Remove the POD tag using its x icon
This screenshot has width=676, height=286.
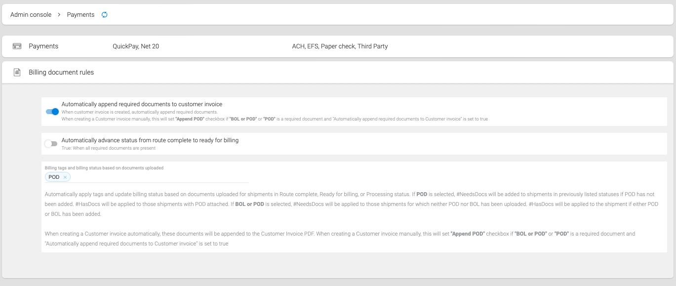coord(65,177)
